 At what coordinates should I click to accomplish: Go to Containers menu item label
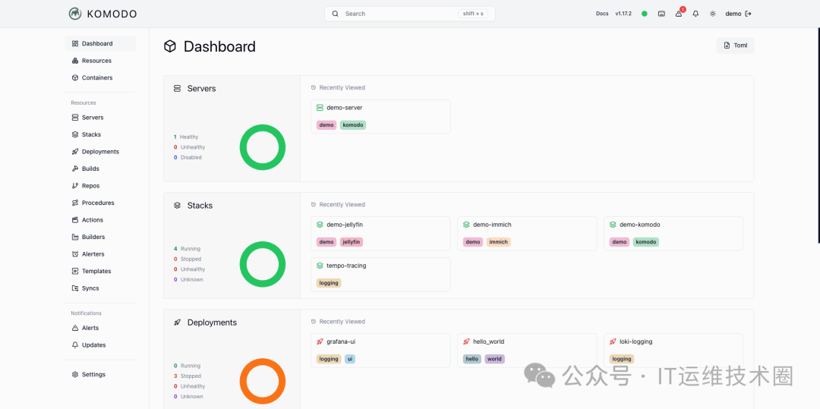click(97, 78)
